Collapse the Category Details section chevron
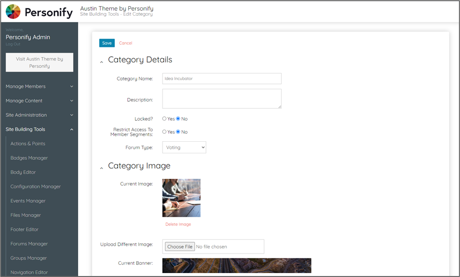 [102, 62]
